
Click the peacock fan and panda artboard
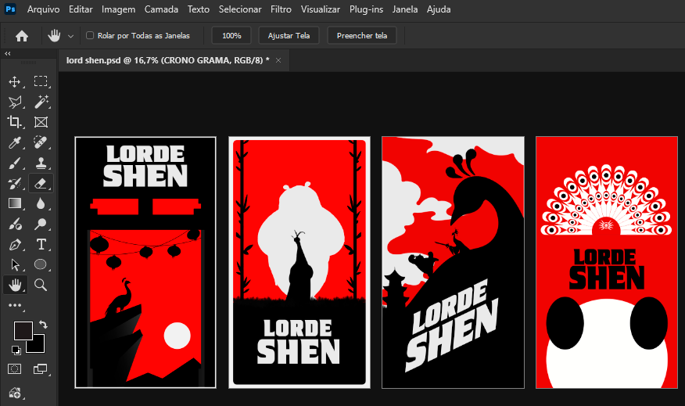[607, 262]
